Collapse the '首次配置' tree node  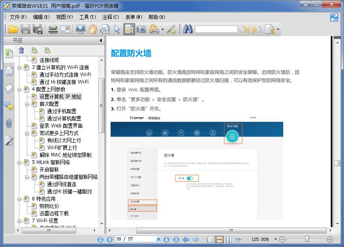27,104
